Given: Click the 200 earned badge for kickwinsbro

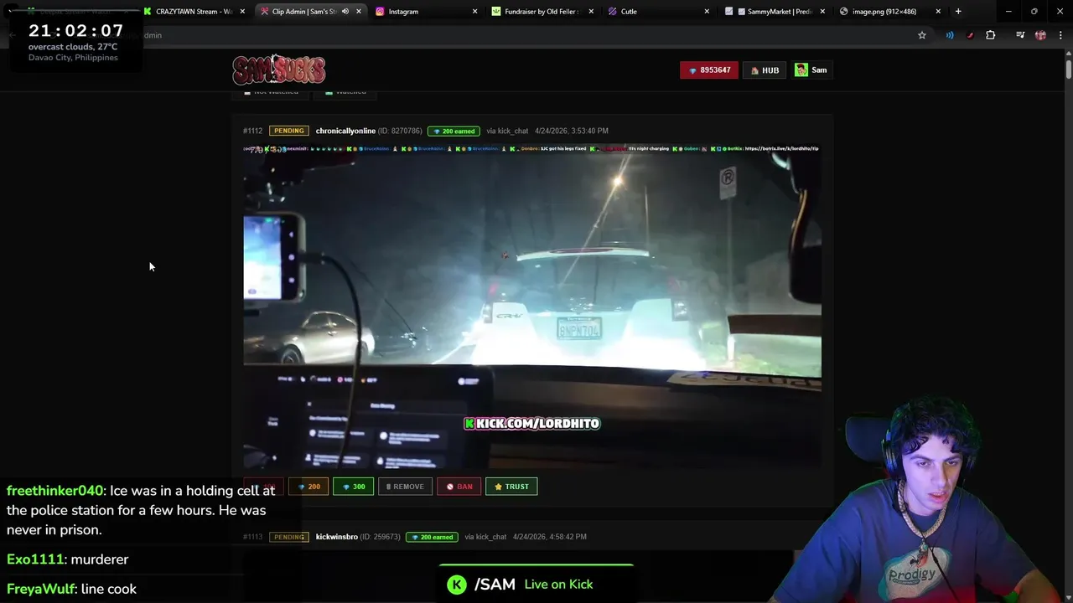Looking at the screenshot, I should [x=433, y=537].
